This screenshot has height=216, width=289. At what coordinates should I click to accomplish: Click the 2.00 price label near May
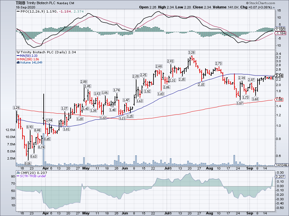(x=84, y=82)
